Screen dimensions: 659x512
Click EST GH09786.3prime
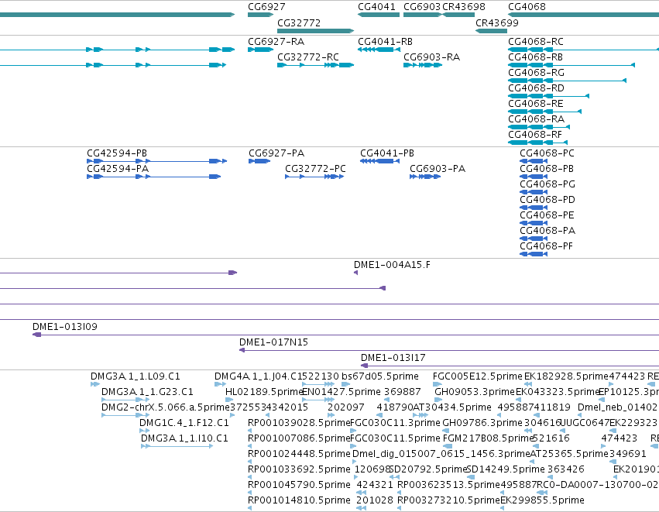point(482,423)
